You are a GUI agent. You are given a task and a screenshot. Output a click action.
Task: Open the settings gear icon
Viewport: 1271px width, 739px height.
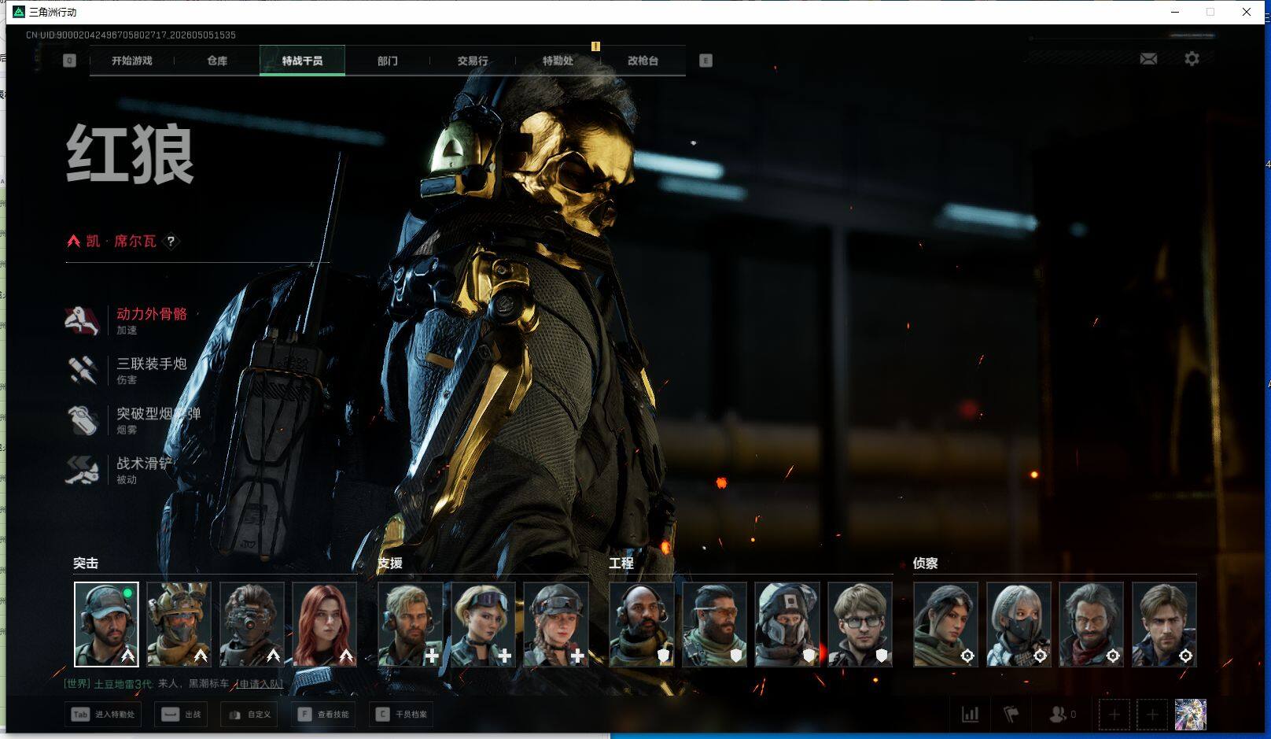tap(1192, 59)
